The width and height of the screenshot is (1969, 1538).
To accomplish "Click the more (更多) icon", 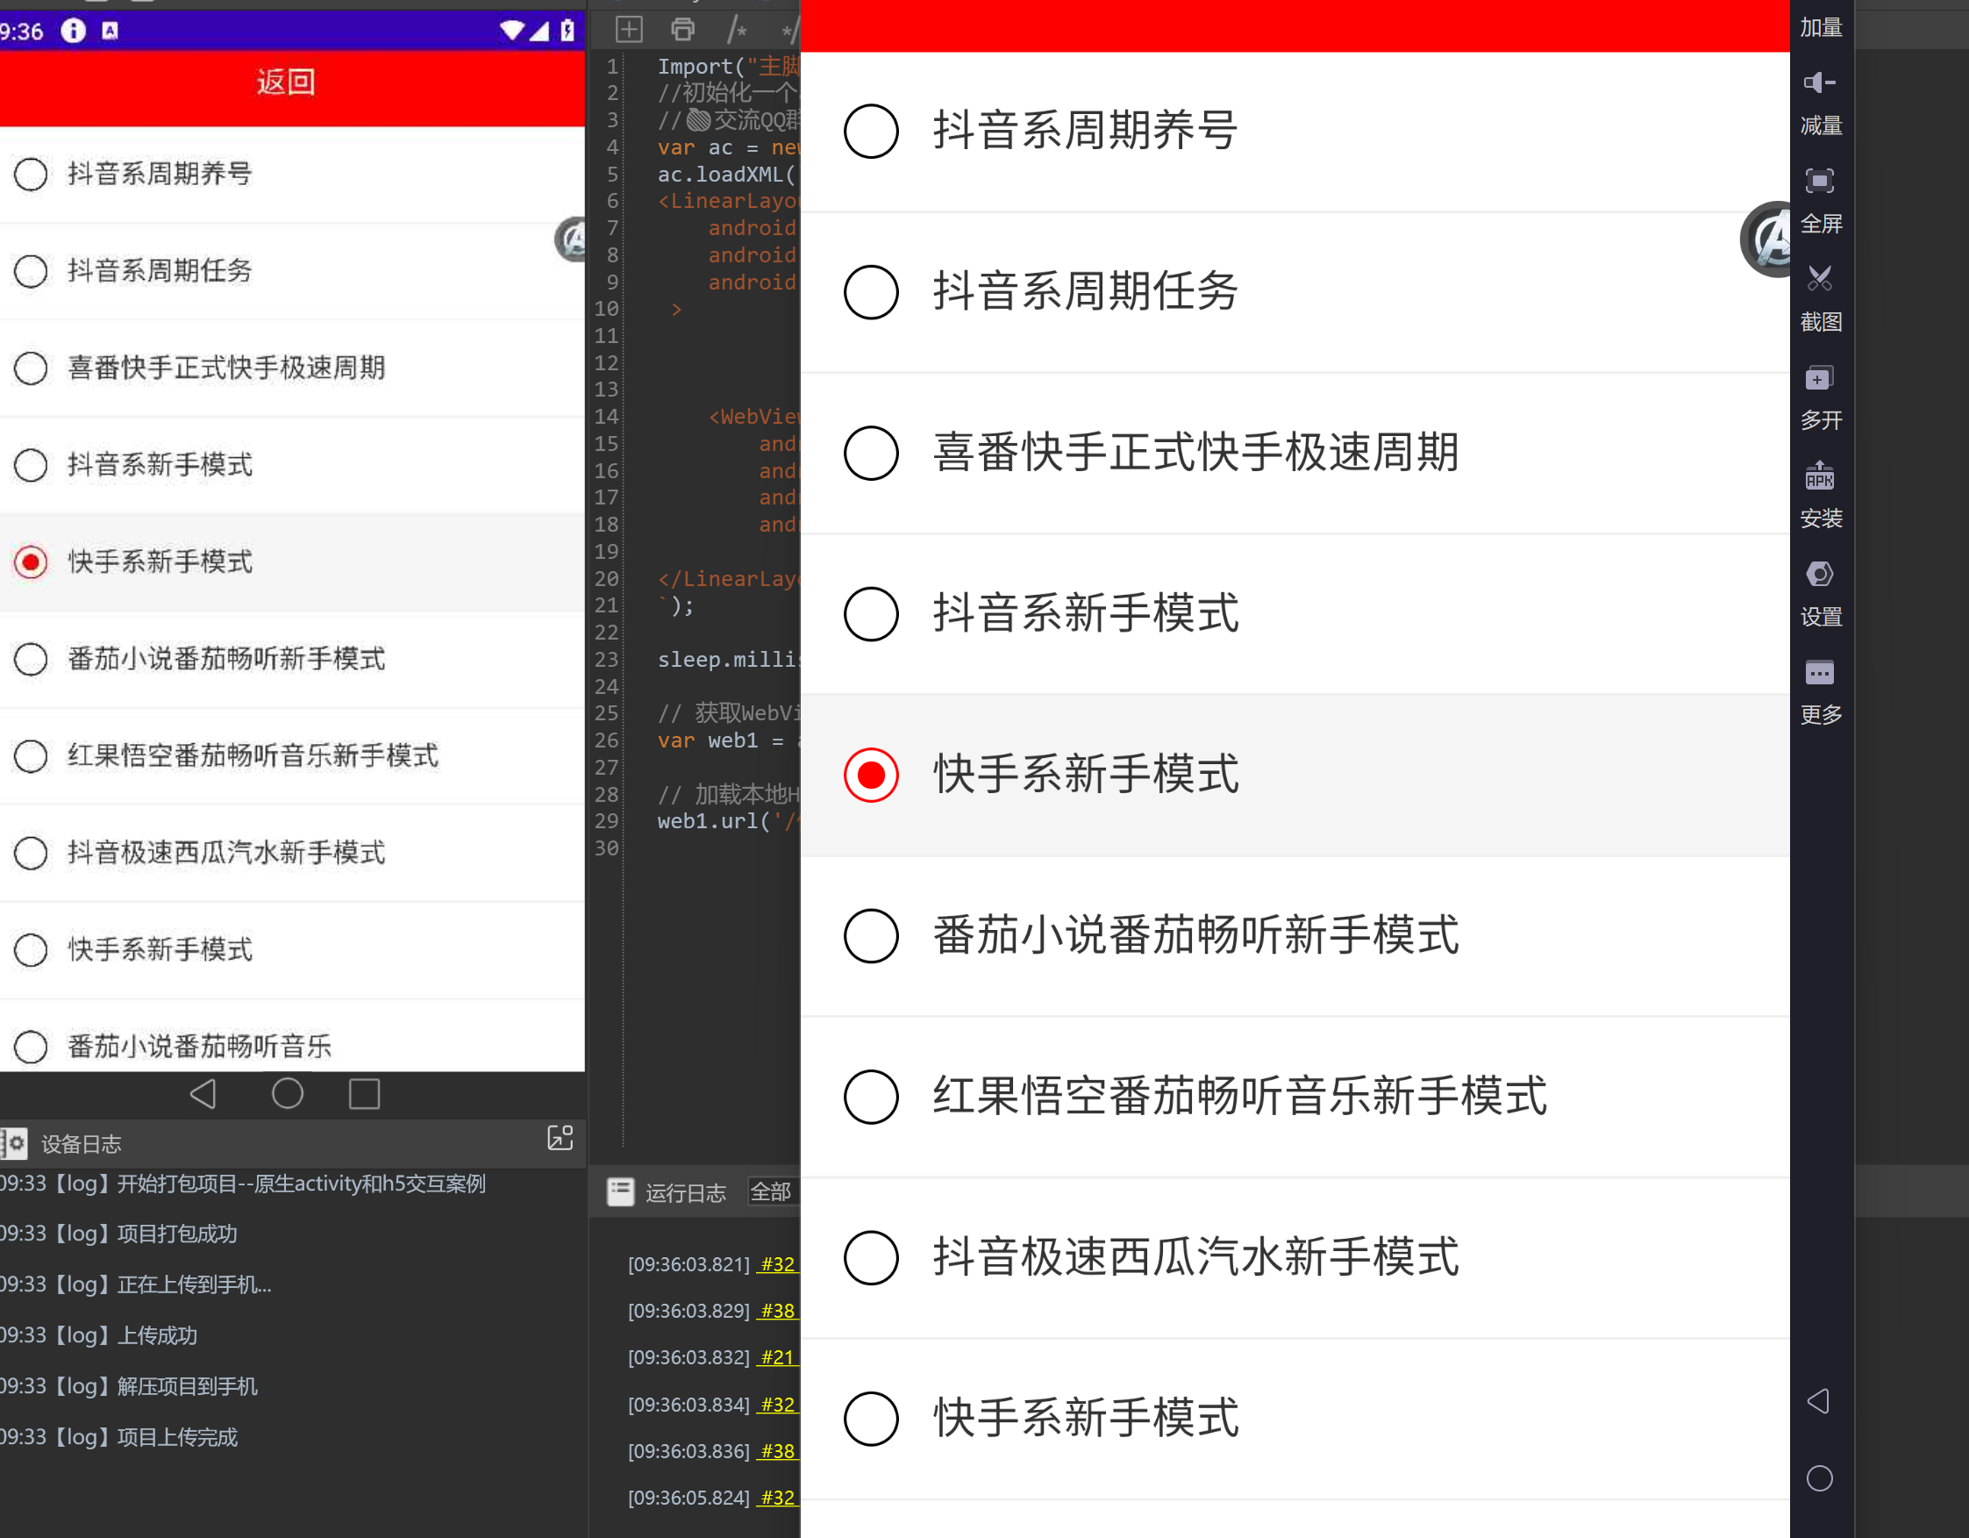I will 1818,672.
